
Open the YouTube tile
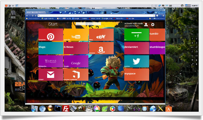pos(76,35)
